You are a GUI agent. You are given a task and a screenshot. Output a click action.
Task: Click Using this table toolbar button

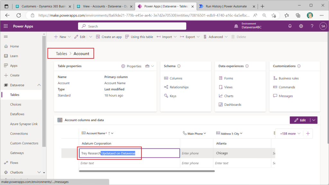pos(139,37)
